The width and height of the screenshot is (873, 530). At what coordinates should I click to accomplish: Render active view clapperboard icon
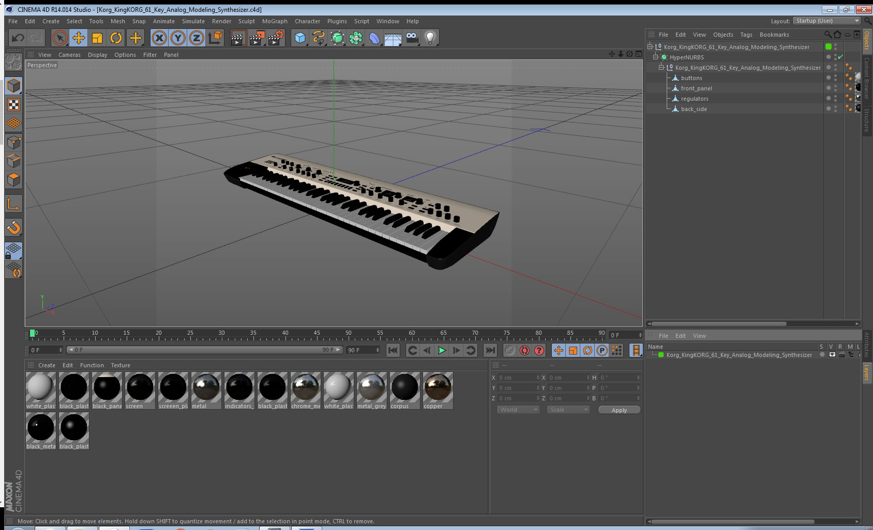237,38
